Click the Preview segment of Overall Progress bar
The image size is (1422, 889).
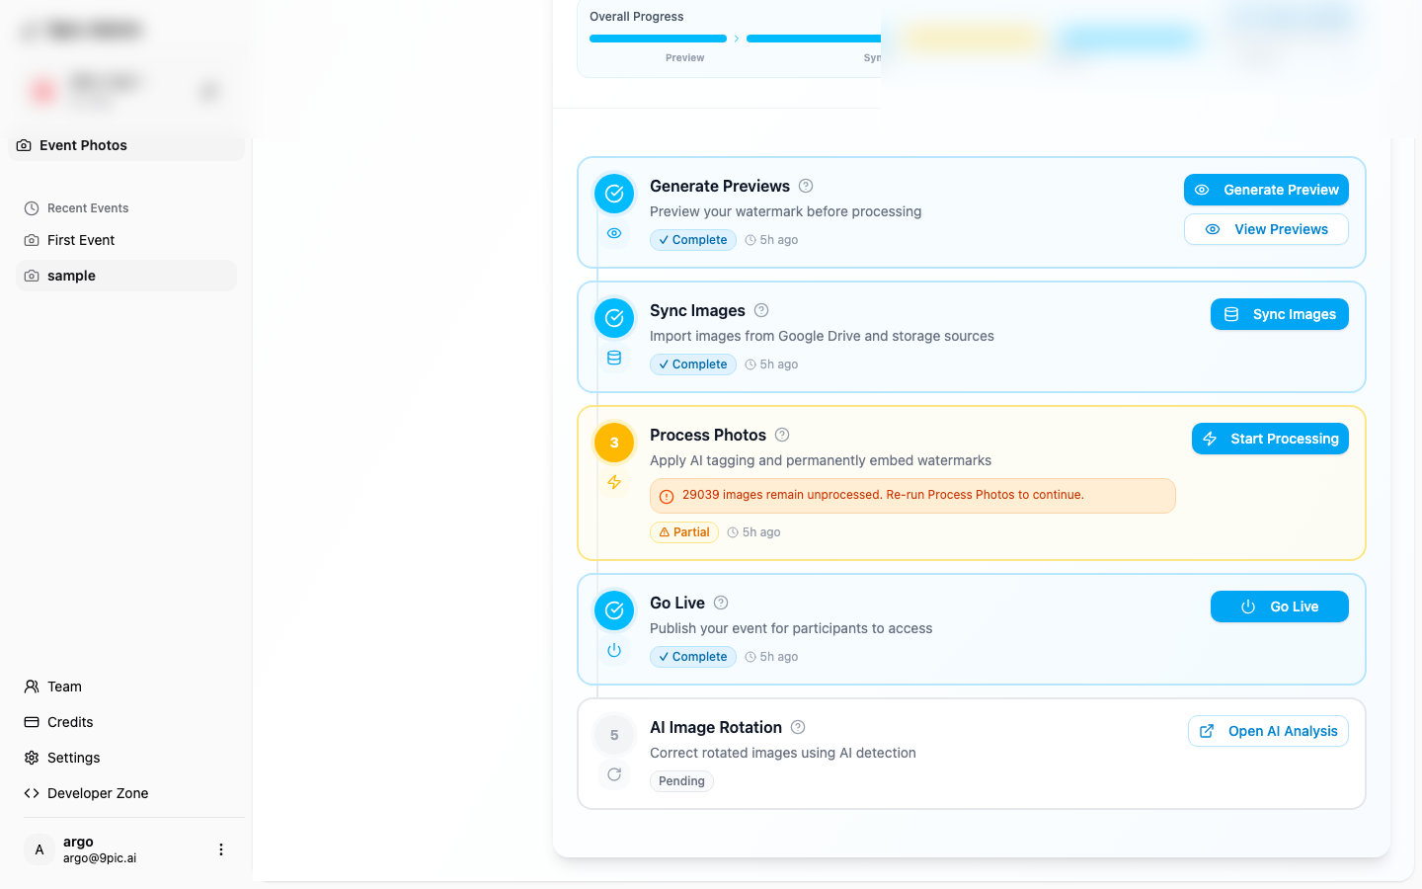tap(658, 40)
